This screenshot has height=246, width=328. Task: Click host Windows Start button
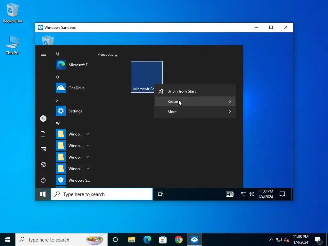(8, 240)
